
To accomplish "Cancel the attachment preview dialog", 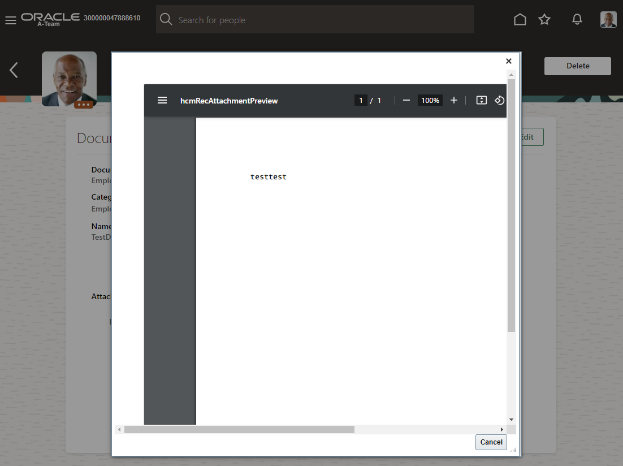I will (491, 442).
